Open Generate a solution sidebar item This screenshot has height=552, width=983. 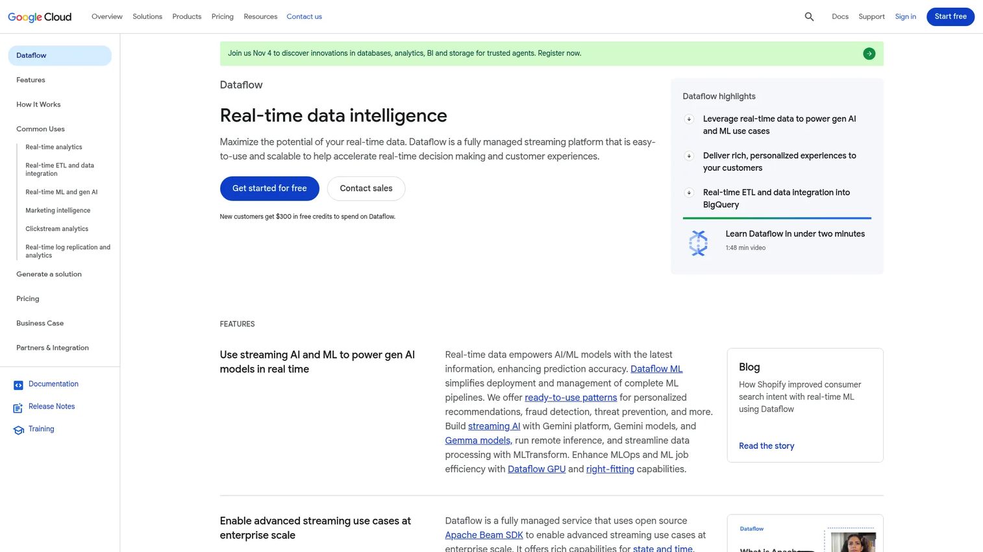49,274
